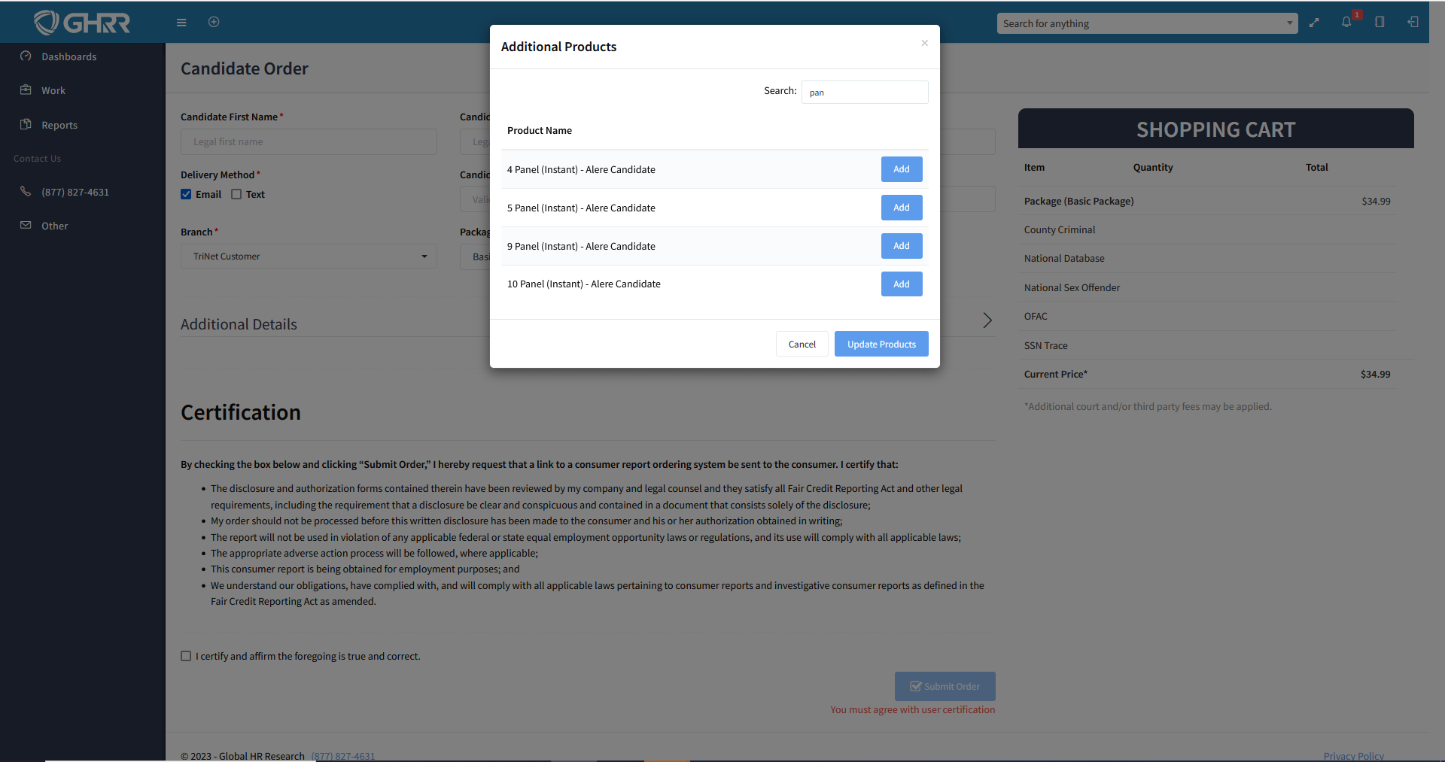The width and height of the screenshot is (1445, 762).
Task: Open Dashboards in the sidebar
Action: [68, 56]
